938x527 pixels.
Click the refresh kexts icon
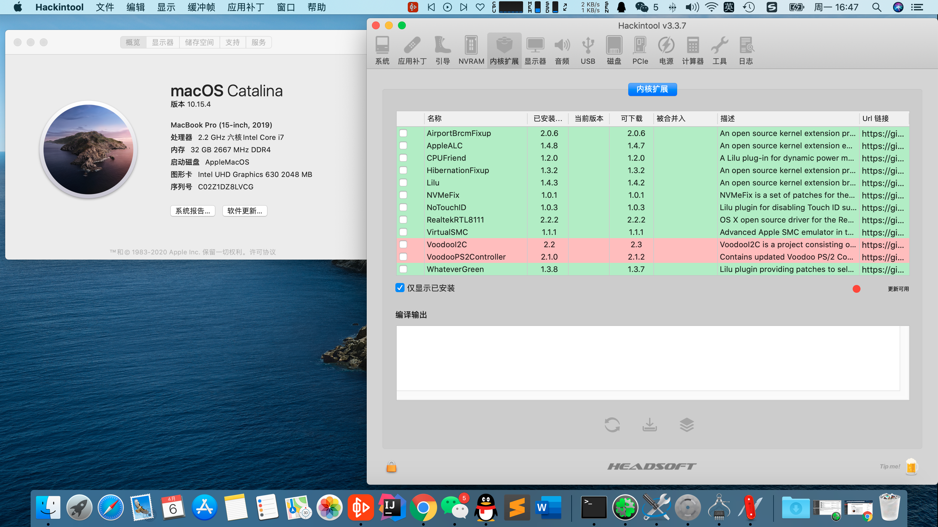click(x=612, y=425)
